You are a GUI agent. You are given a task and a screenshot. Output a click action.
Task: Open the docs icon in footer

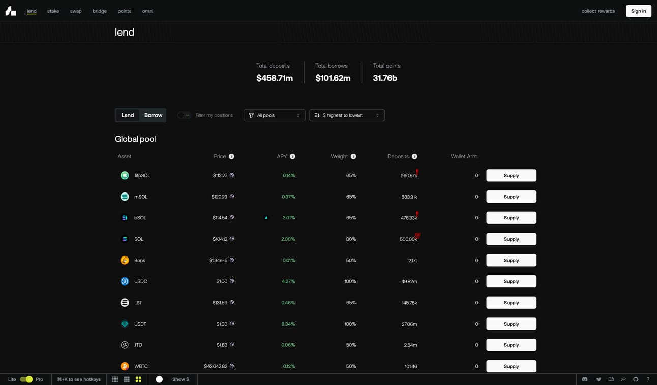[x=611, y=379]
